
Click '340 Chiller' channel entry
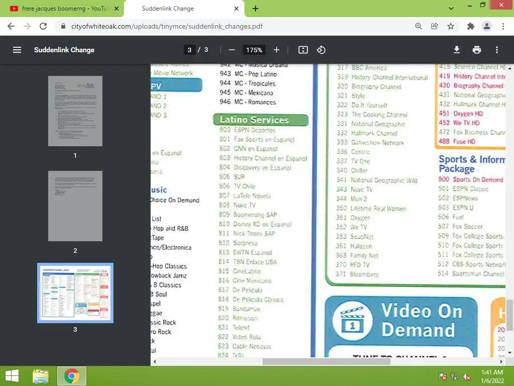pyautogui.click(x=352, y=170)
